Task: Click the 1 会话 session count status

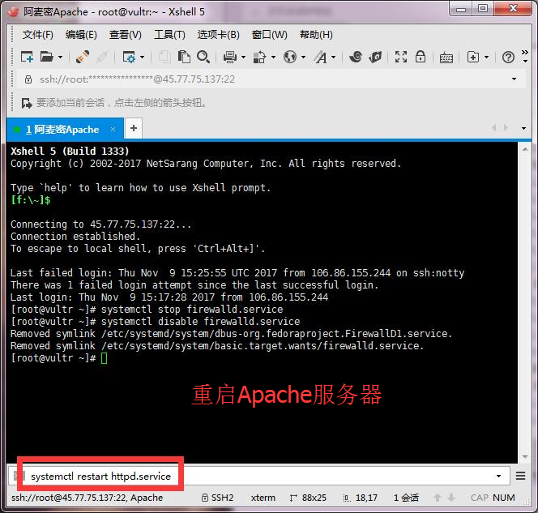Action: (x=406, y=498)
